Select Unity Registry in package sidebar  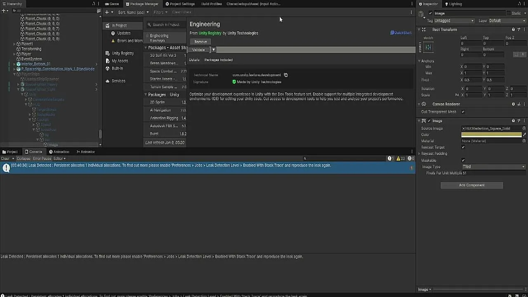tap(123, 53)
